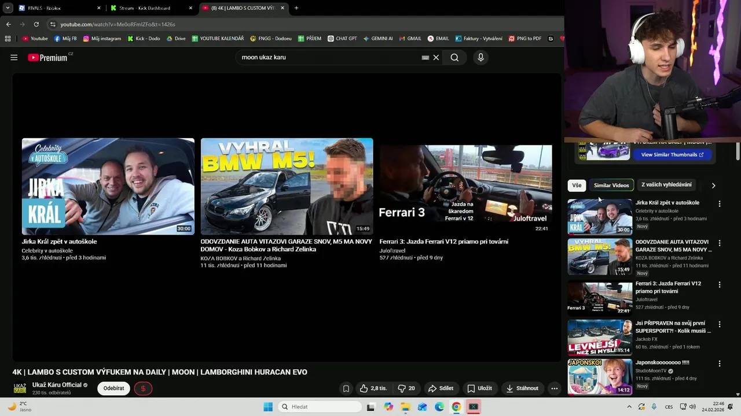
Task: Open the Můj instagram bookmark
Action: coord(102,39)
